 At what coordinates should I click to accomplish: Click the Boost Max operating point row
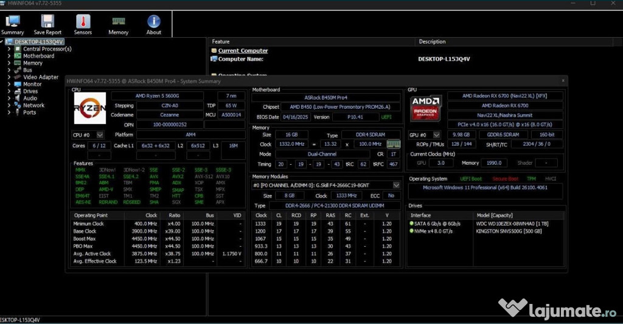pyautogui.click(x=158, y=239)
